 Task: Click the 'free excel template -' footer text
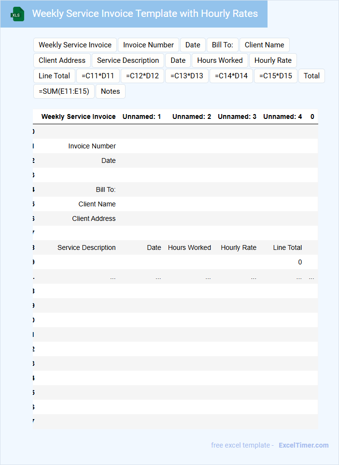[242, 445]
